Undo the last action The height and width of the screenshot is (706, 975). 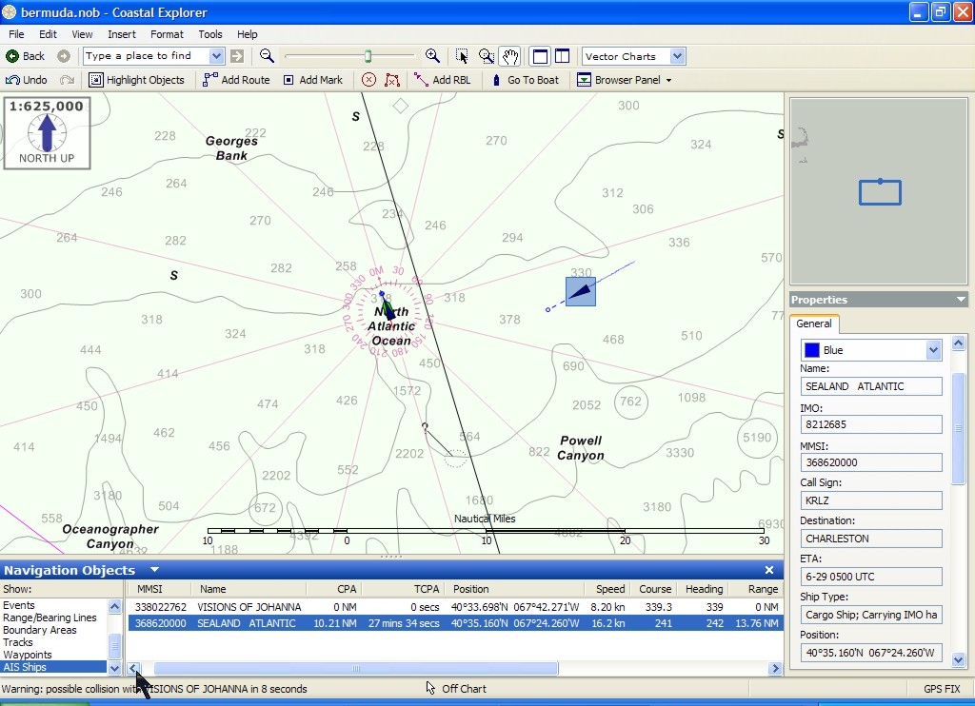click(26, 80)
